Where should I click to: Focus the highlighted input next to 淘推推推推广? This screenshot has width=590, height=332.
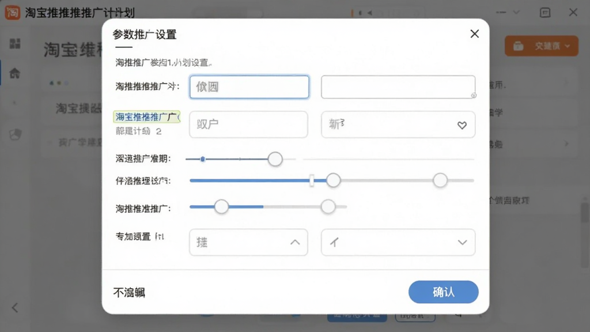(x=249, y=87)
